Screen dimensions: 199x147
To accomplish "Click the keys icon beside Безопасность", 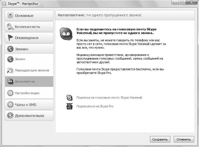I will (10, 27).
